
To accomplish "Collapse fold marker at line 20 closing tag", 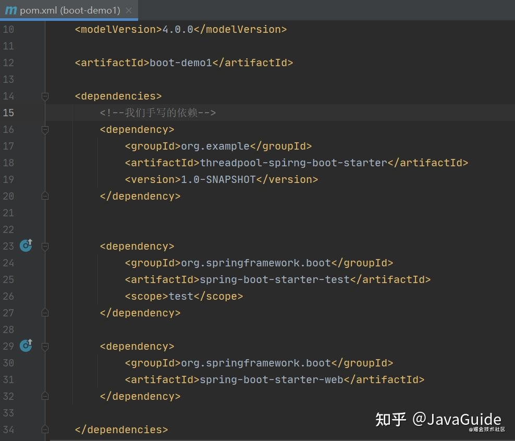I will pos(45,196).
